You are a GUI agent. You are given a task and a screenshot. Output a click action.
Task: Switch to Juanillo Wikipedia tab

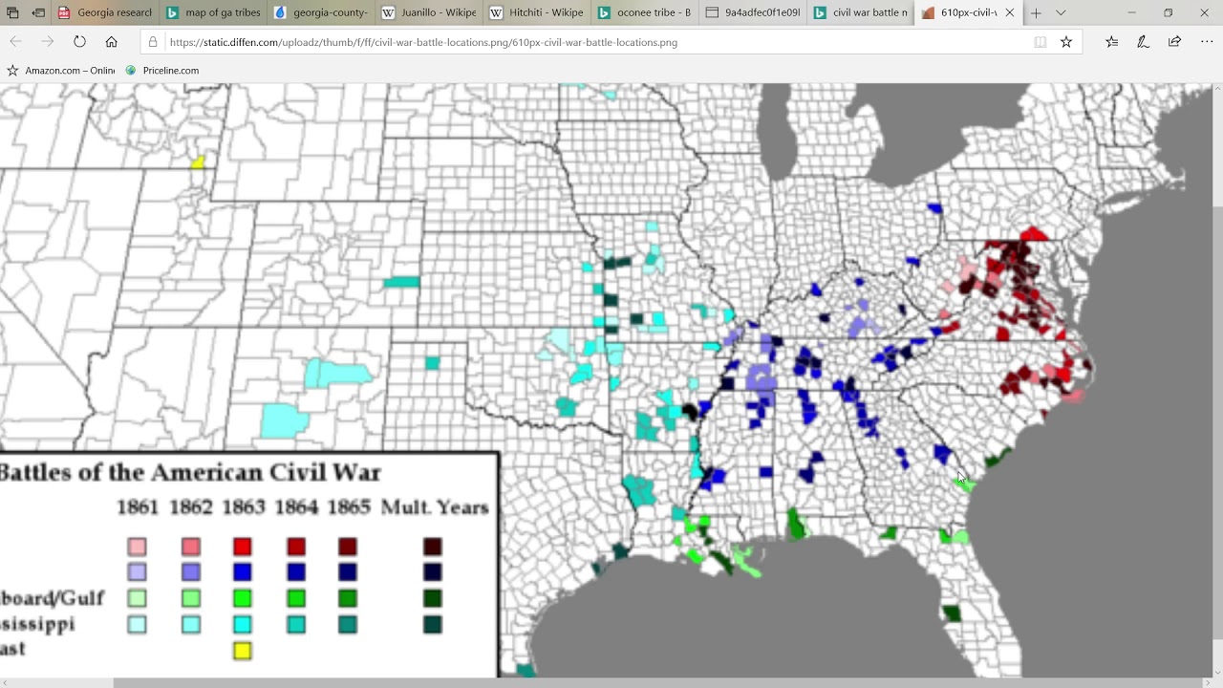tap(430, 12)
